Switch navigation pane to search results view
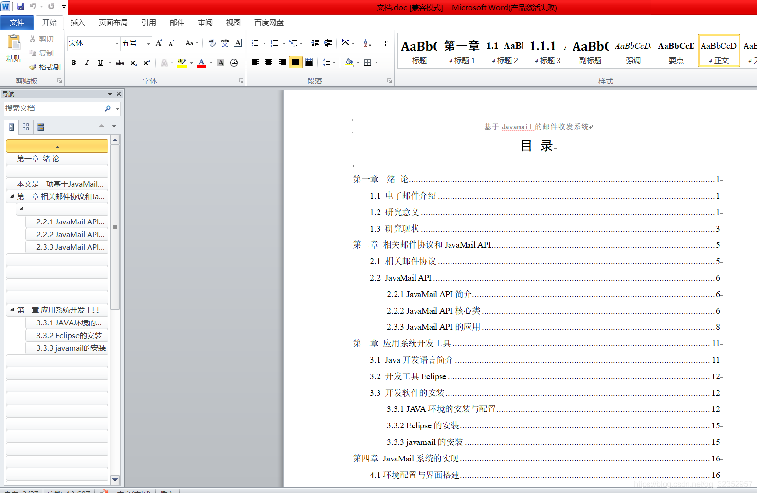The width and height of the screenshot is (757, 493). (x=41, y=127)
